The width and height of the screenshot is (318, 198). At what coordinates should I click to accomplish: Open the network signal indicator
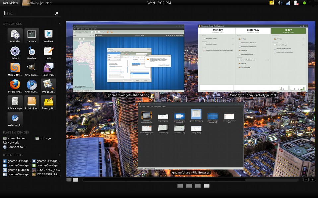point(288,3)
